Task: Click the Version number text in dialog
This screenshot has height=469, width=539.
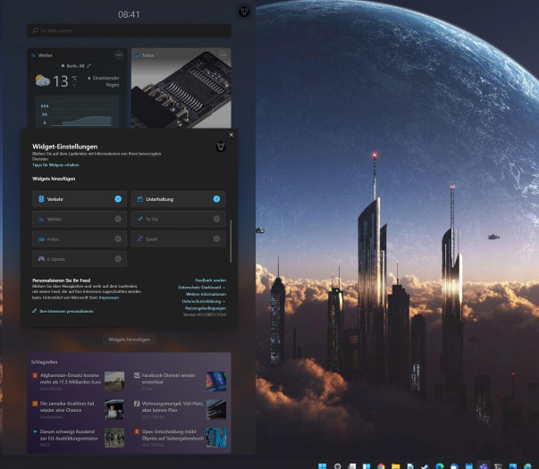Action: click(205, 314)
